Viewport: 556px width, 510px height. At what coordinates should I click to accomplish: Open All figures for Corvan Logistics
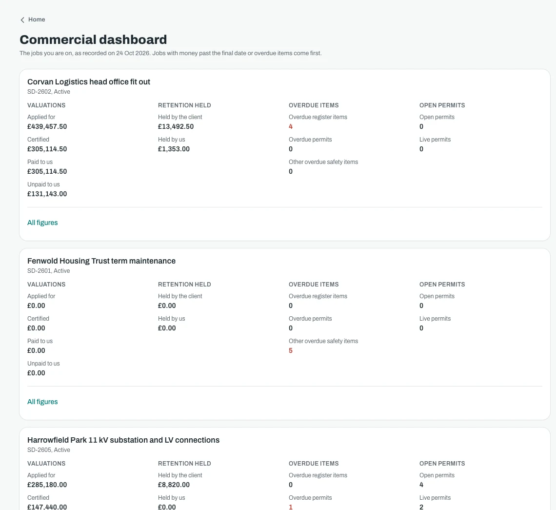point(42,223)
